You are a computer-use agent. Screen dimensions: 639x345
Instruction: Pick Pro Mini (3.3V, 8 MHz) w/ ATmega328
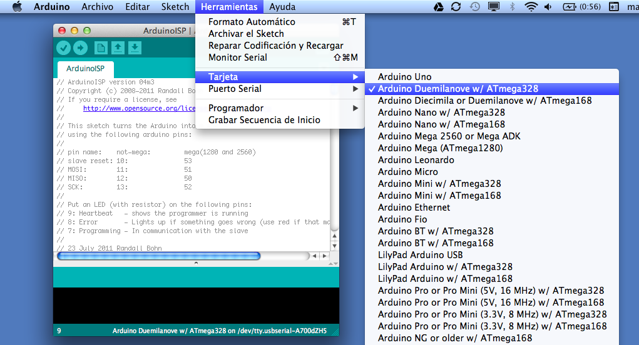(492, 314)
